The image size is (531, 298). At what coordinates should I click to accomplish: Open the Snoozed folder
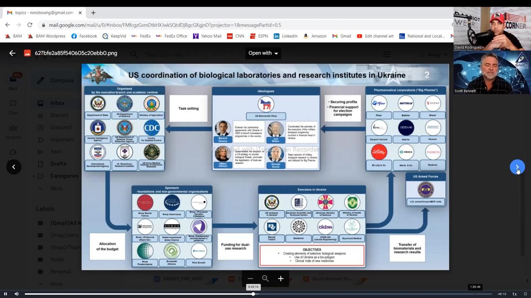(x=61, y=127)
